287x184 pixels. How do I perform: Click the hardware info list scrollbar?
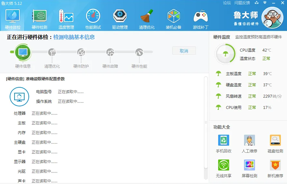point(206,123)
